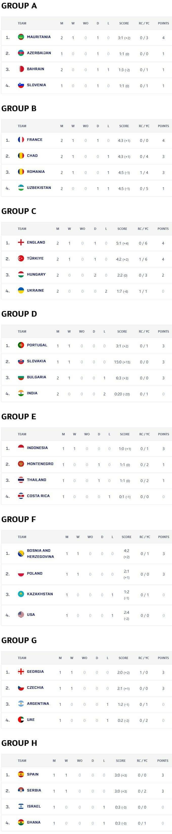Click the France flag icon
Image resolution: width=172 pixels, height=834 pixels.
pyautogui.click(x=21, y=140)
